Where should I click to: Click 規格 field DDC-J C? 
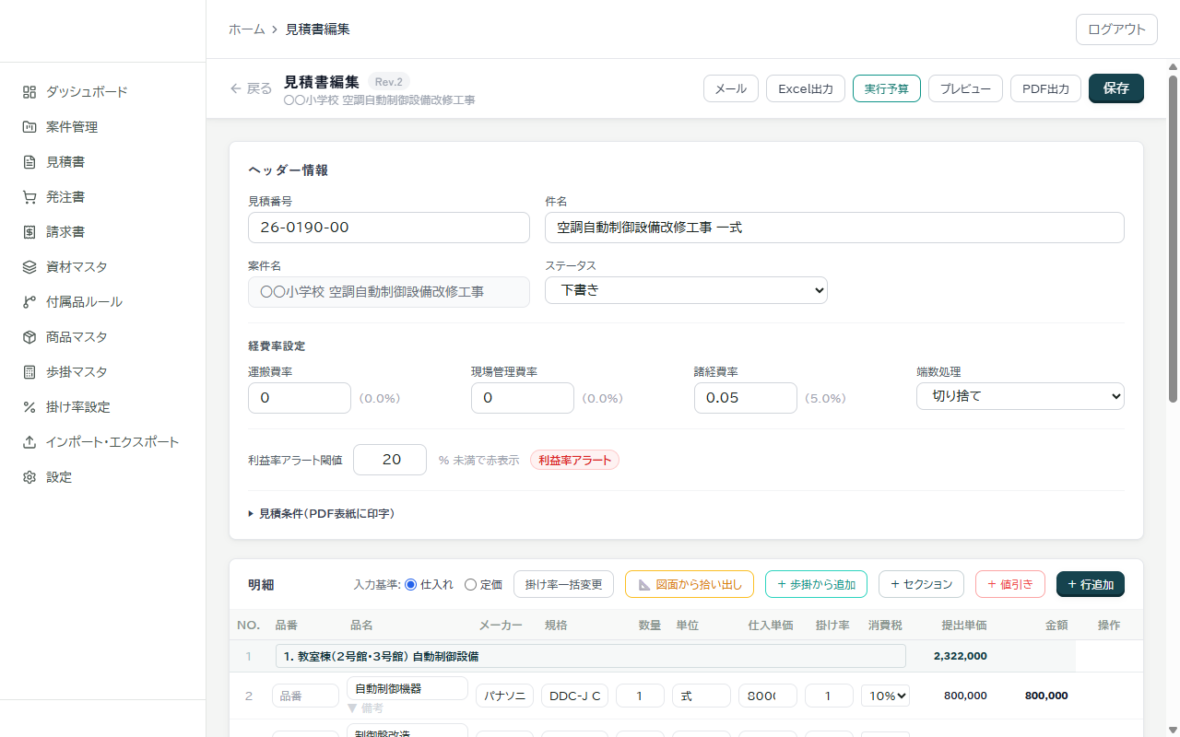(574, 696)
